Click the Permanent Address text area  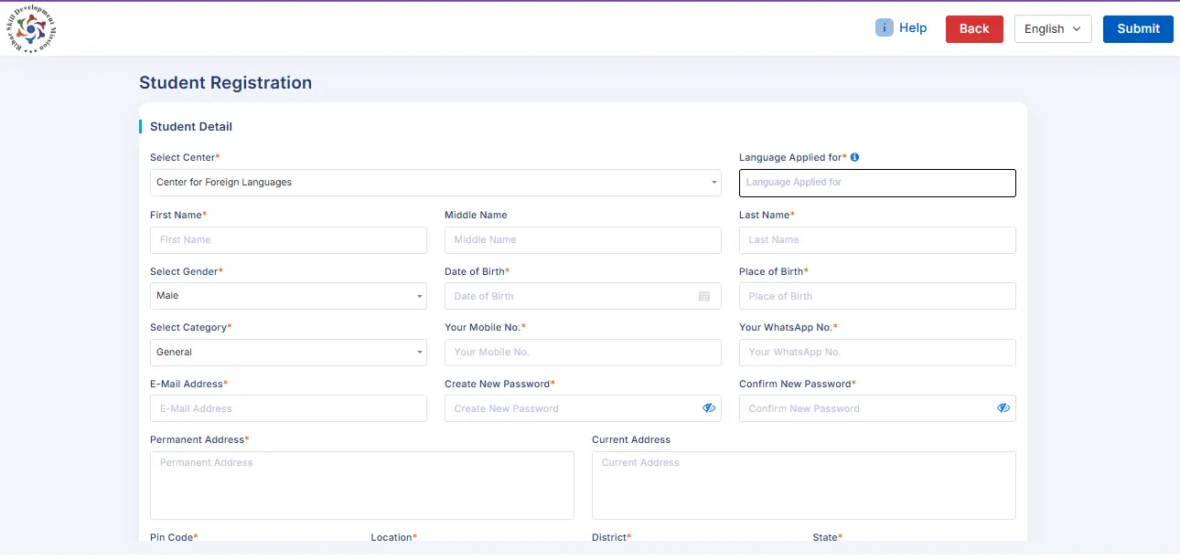362,485
